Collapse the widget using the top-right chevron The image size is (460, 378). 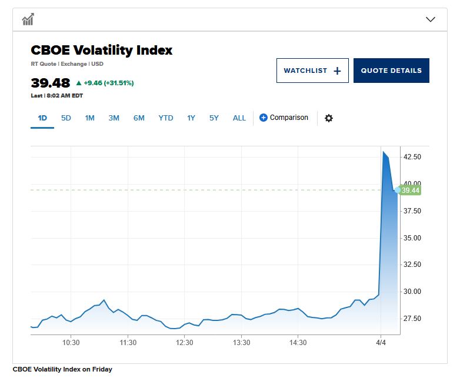click(x=431, y=19)
